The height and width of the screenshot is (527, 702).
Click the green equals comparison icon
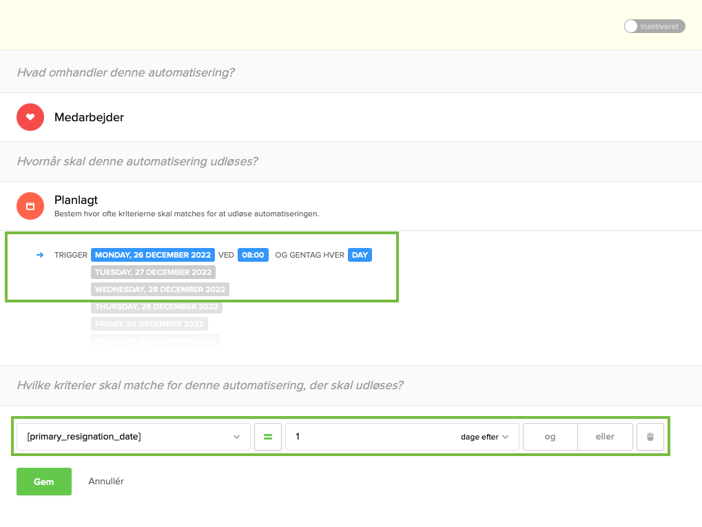click(267, 436)
